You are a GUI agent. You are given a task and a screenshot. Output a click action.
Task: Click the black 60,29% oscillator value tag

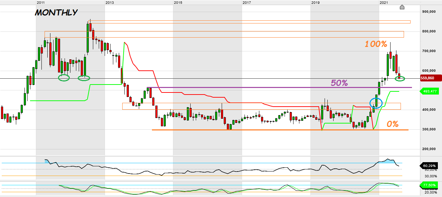431,166
